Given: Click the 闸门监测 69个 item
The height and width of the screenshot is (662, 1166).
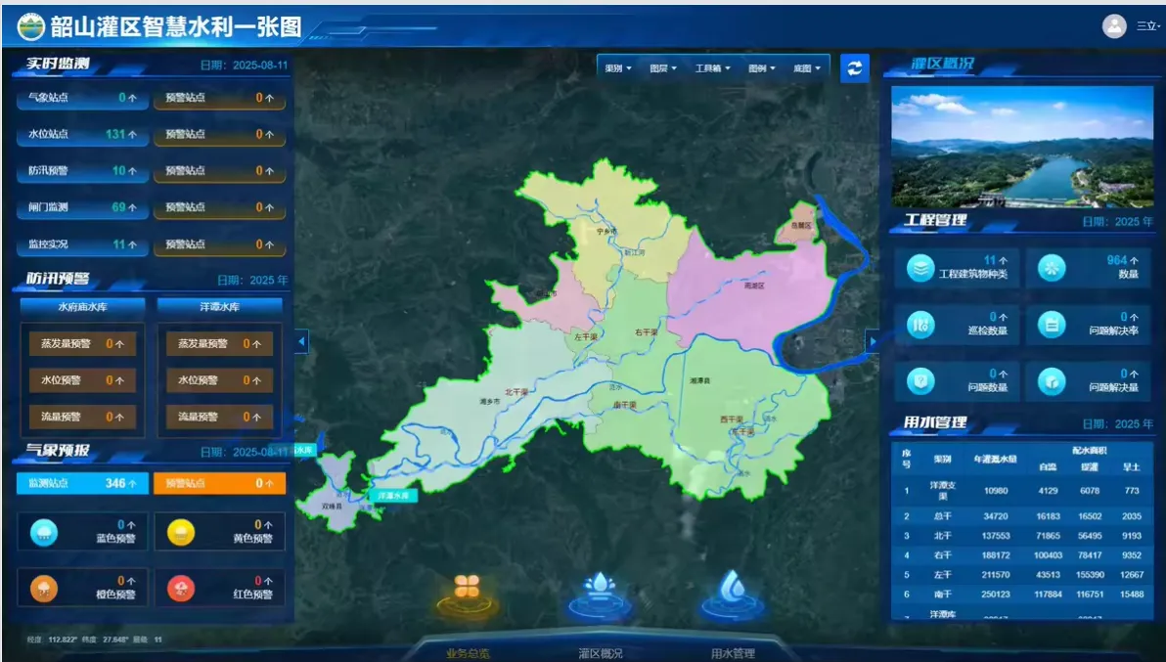Looking at the screenshot, I should 82,207.
